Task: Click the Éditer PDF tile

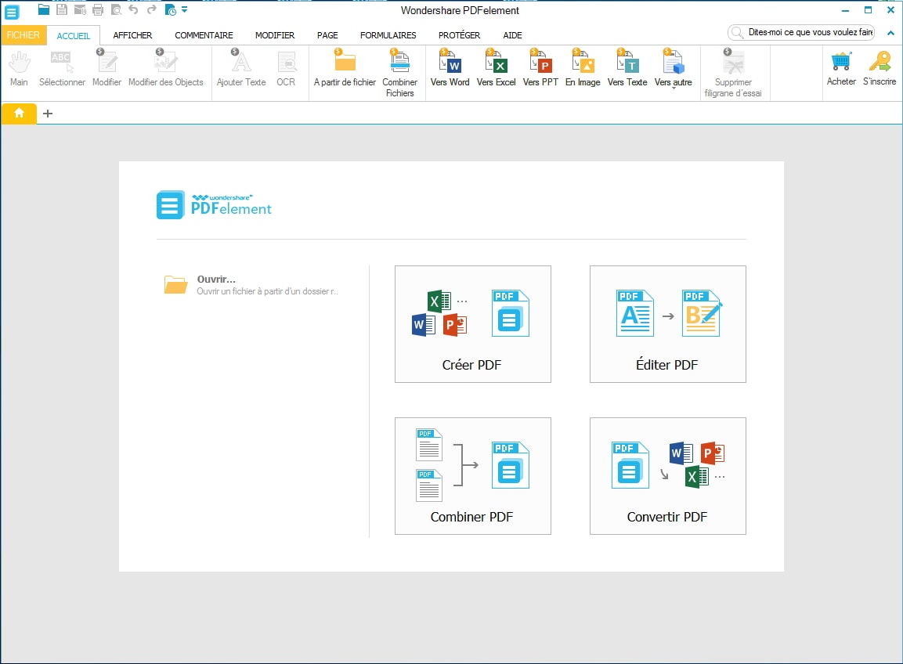Action: pyautogui.click(x=668, y=324)
